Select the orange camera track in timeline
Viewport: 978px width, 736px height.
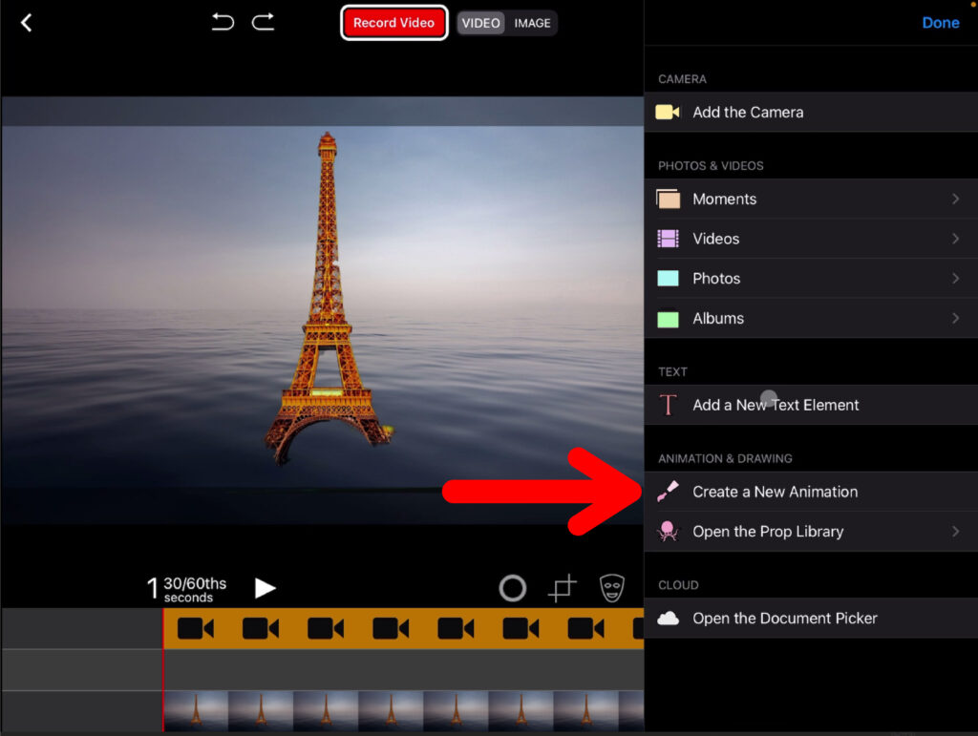pyautogui.click(x=401, y=628)
